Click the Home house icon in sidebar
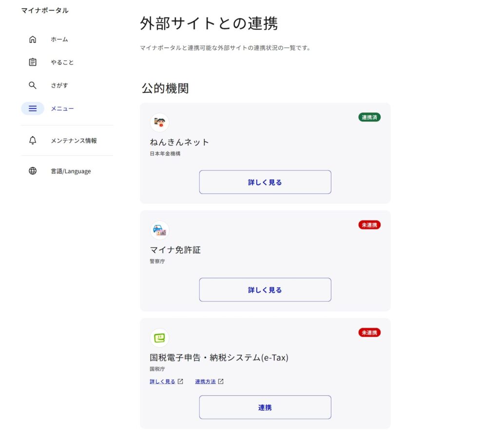 pos(33,39)
